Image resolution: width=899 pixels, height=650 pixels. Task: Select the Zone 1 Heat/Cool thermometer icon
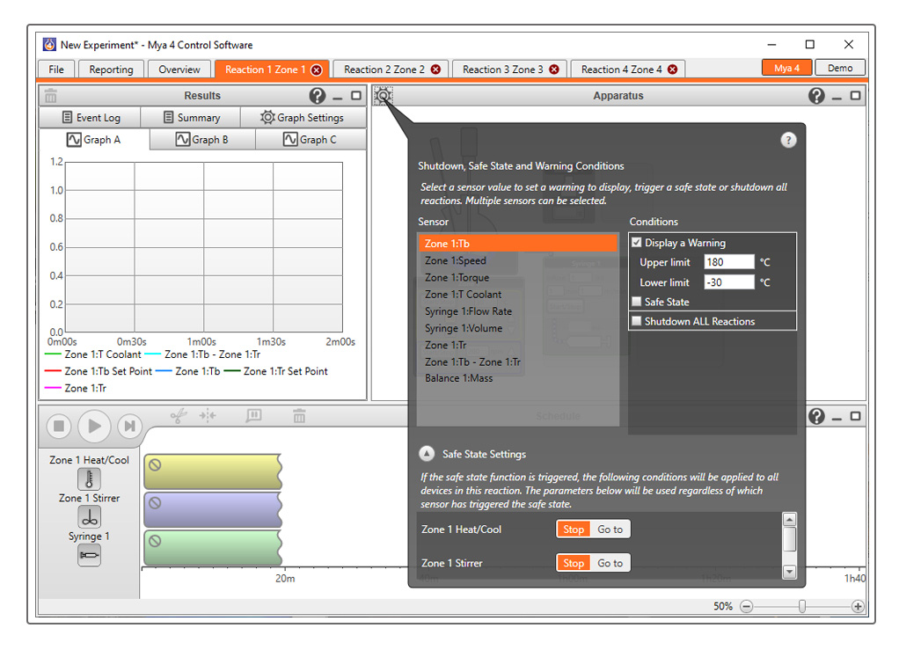point(89,479)
